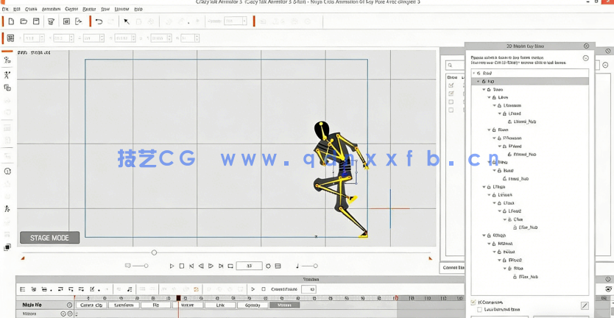The image size is (614, 318).
Task: Open the dimmed dropdown in the top toolbar
Action: pyautogui.click(x=236, y=21)
